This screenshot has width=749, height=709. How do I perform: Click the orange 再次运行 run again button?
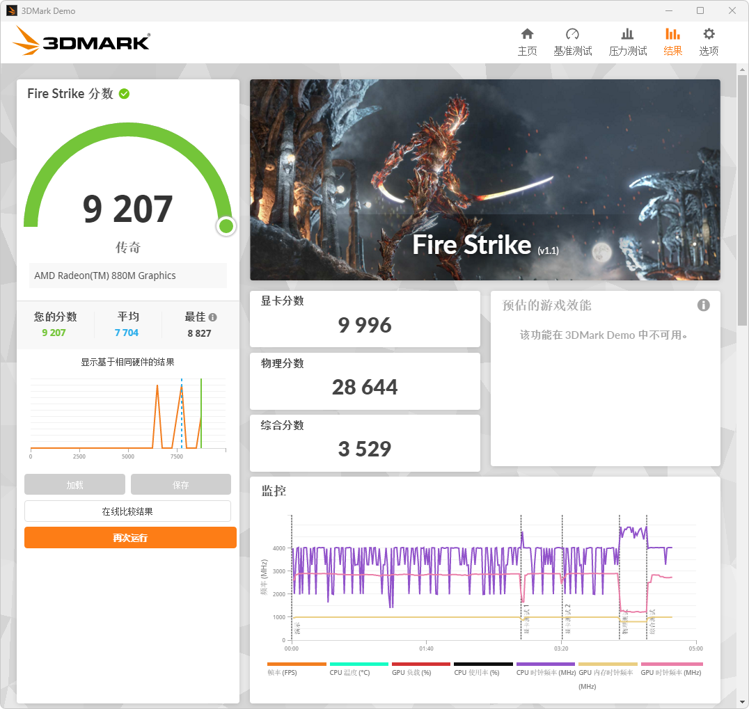coord(130,538)
